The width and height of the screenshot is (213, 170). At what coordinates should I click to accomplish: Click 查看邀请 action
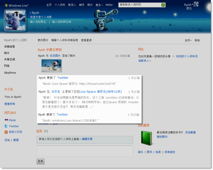point(86,40)
